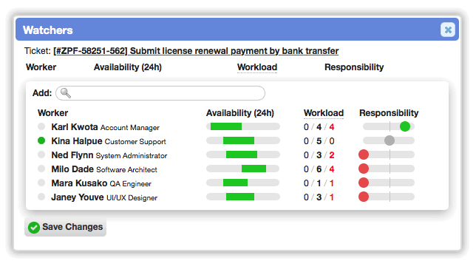
Task: Adjust Janey Youve's red responsibility slider
Action: (364, 197)
